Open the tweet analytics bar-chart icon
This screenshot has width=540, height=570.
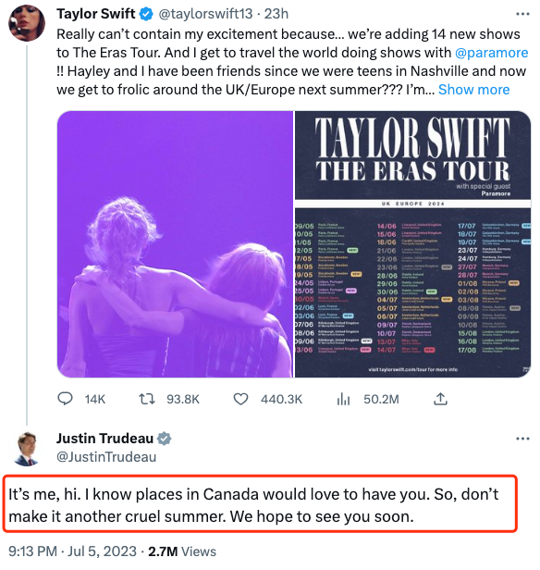pyautogui.click(x=343, y=399)
